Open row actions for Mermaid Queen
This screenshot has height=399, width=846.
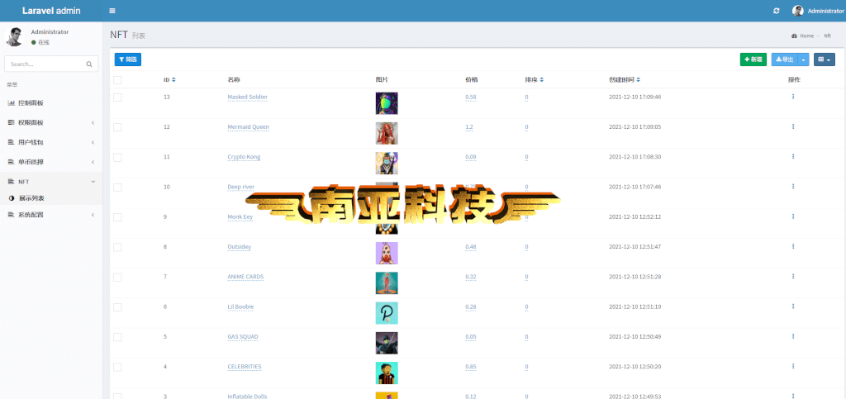coord(793,126)
